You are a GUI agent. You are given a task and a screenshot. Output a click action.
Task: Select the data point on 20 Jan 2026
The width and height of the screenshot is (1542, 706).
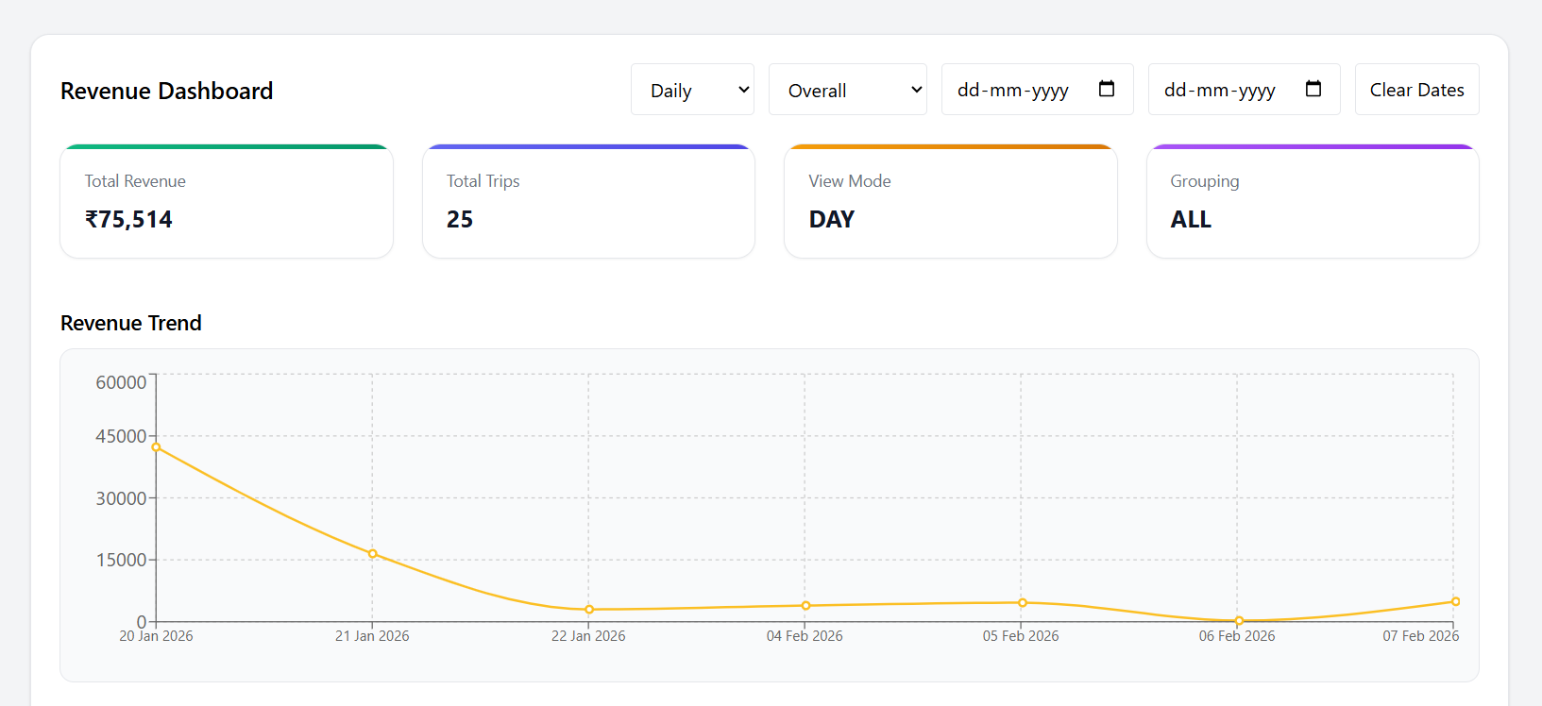(156, 447)
